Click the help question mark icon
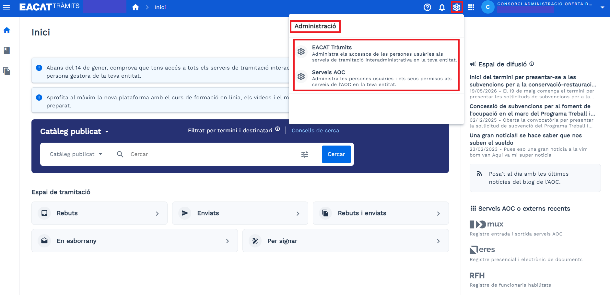The width and height of the screenshot is (610, 295). point(427,7)
